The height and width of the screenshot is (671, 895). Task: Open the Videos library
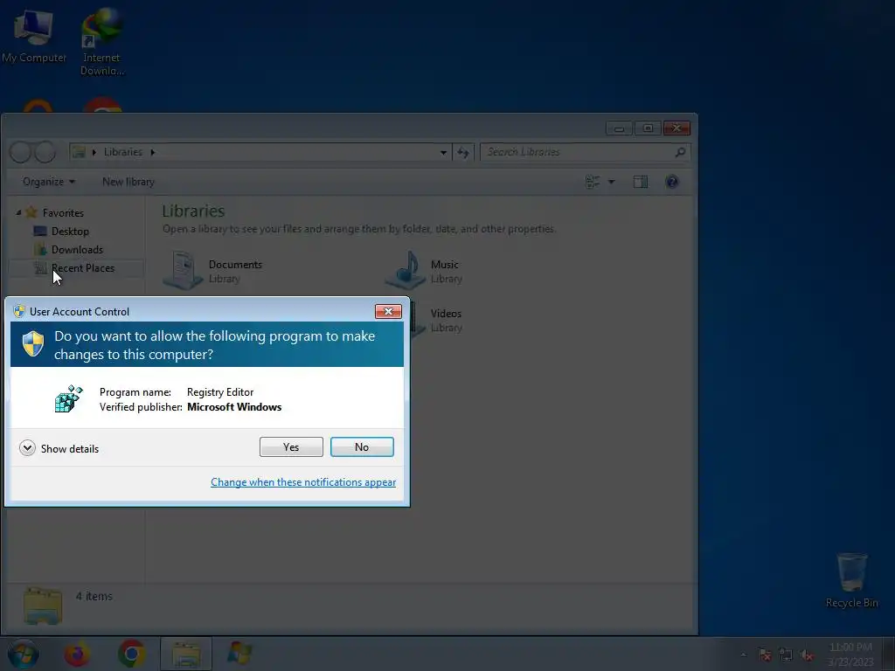tap(446, 320)
